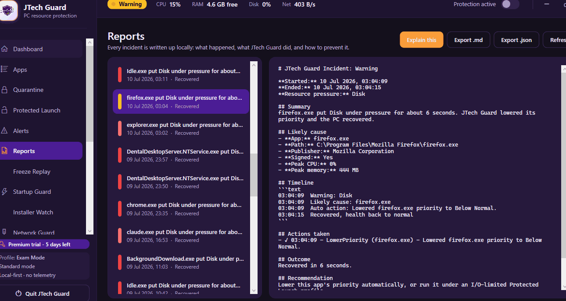Click the RAM 4.6 GB free readout

coord(215,4)
